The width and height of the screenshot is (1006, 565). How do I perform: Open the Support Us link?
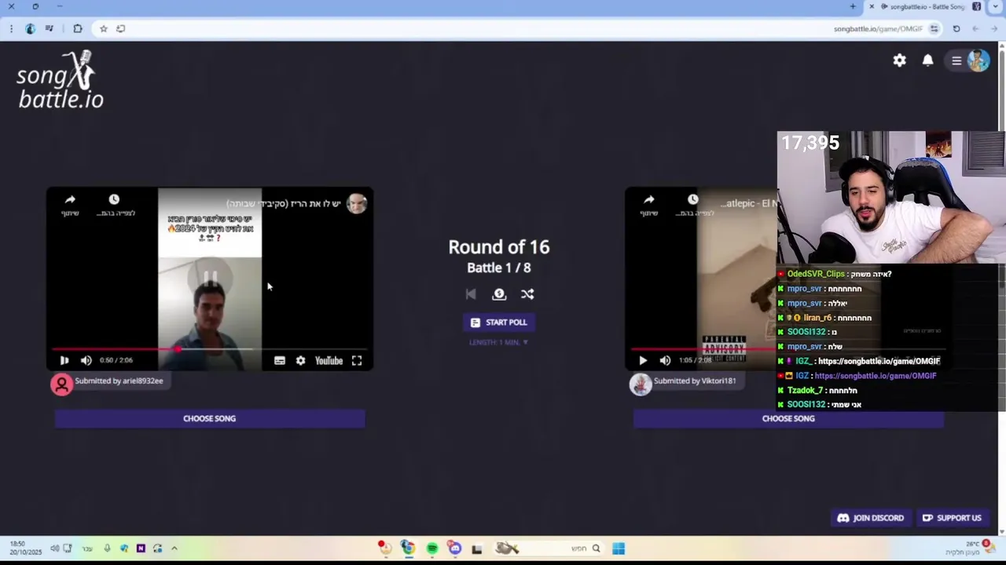coord(952,518)
